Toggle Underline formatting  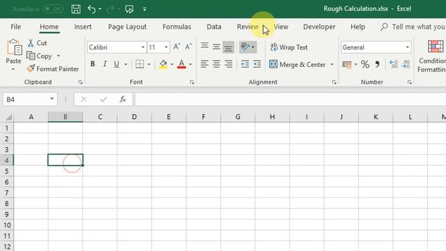pos(116,64)
